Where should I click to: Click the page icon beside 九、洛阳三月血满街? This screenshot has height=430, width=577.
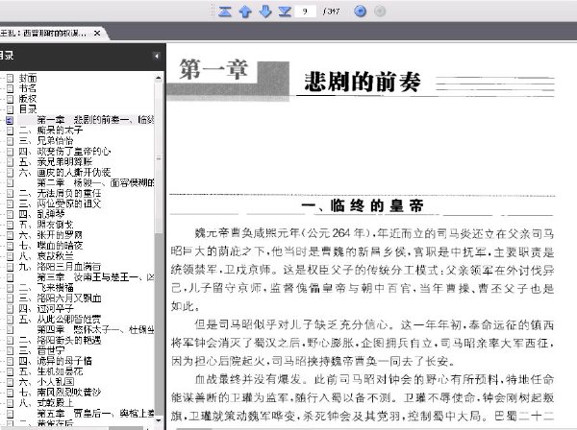(x=10, y=267)
